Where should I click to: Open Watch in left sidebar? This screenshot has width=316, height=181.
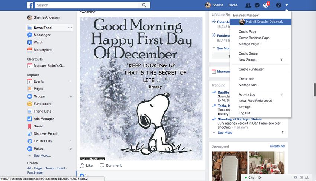pos(38,42)
